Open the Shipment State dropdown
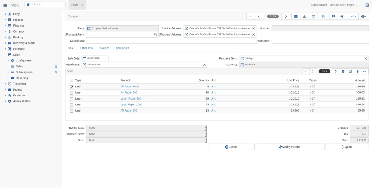Image resolution: width=372 pixels, height=191 pixels. pos(146,134)
